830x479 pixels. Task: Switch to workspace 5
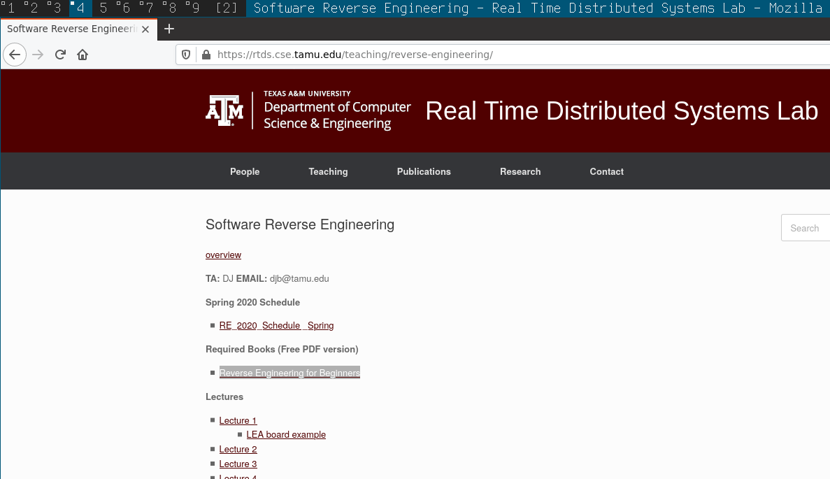[x=103, y=8]
